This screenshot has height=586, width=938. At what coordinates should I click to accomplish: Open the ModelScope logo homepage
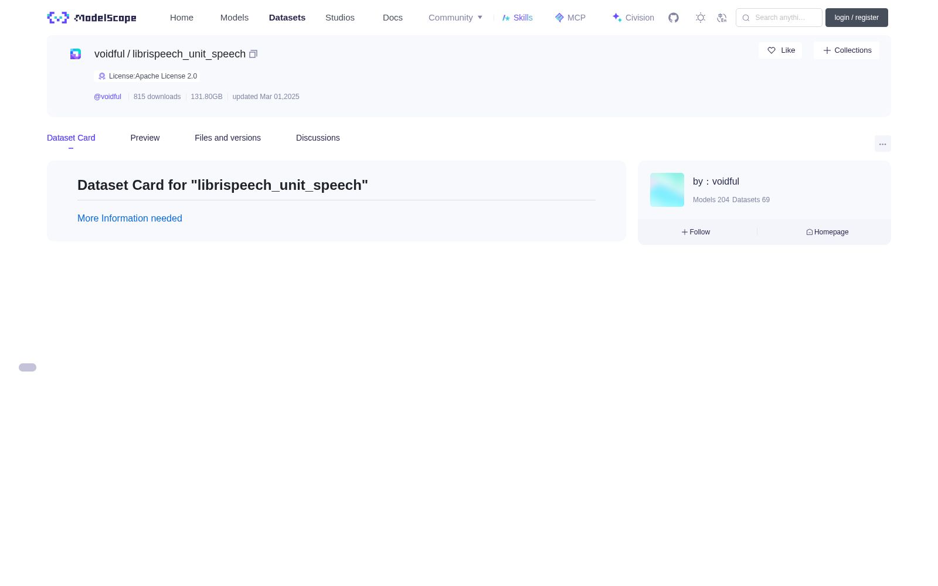91,18
